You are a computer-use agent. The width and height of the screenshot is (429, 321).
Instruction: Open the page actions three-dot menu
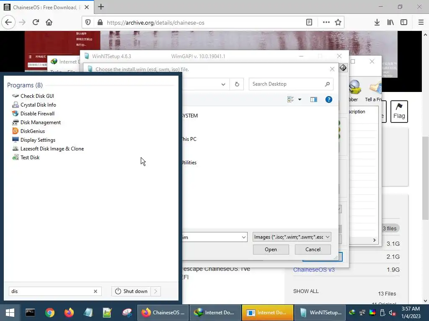[326, 23]
